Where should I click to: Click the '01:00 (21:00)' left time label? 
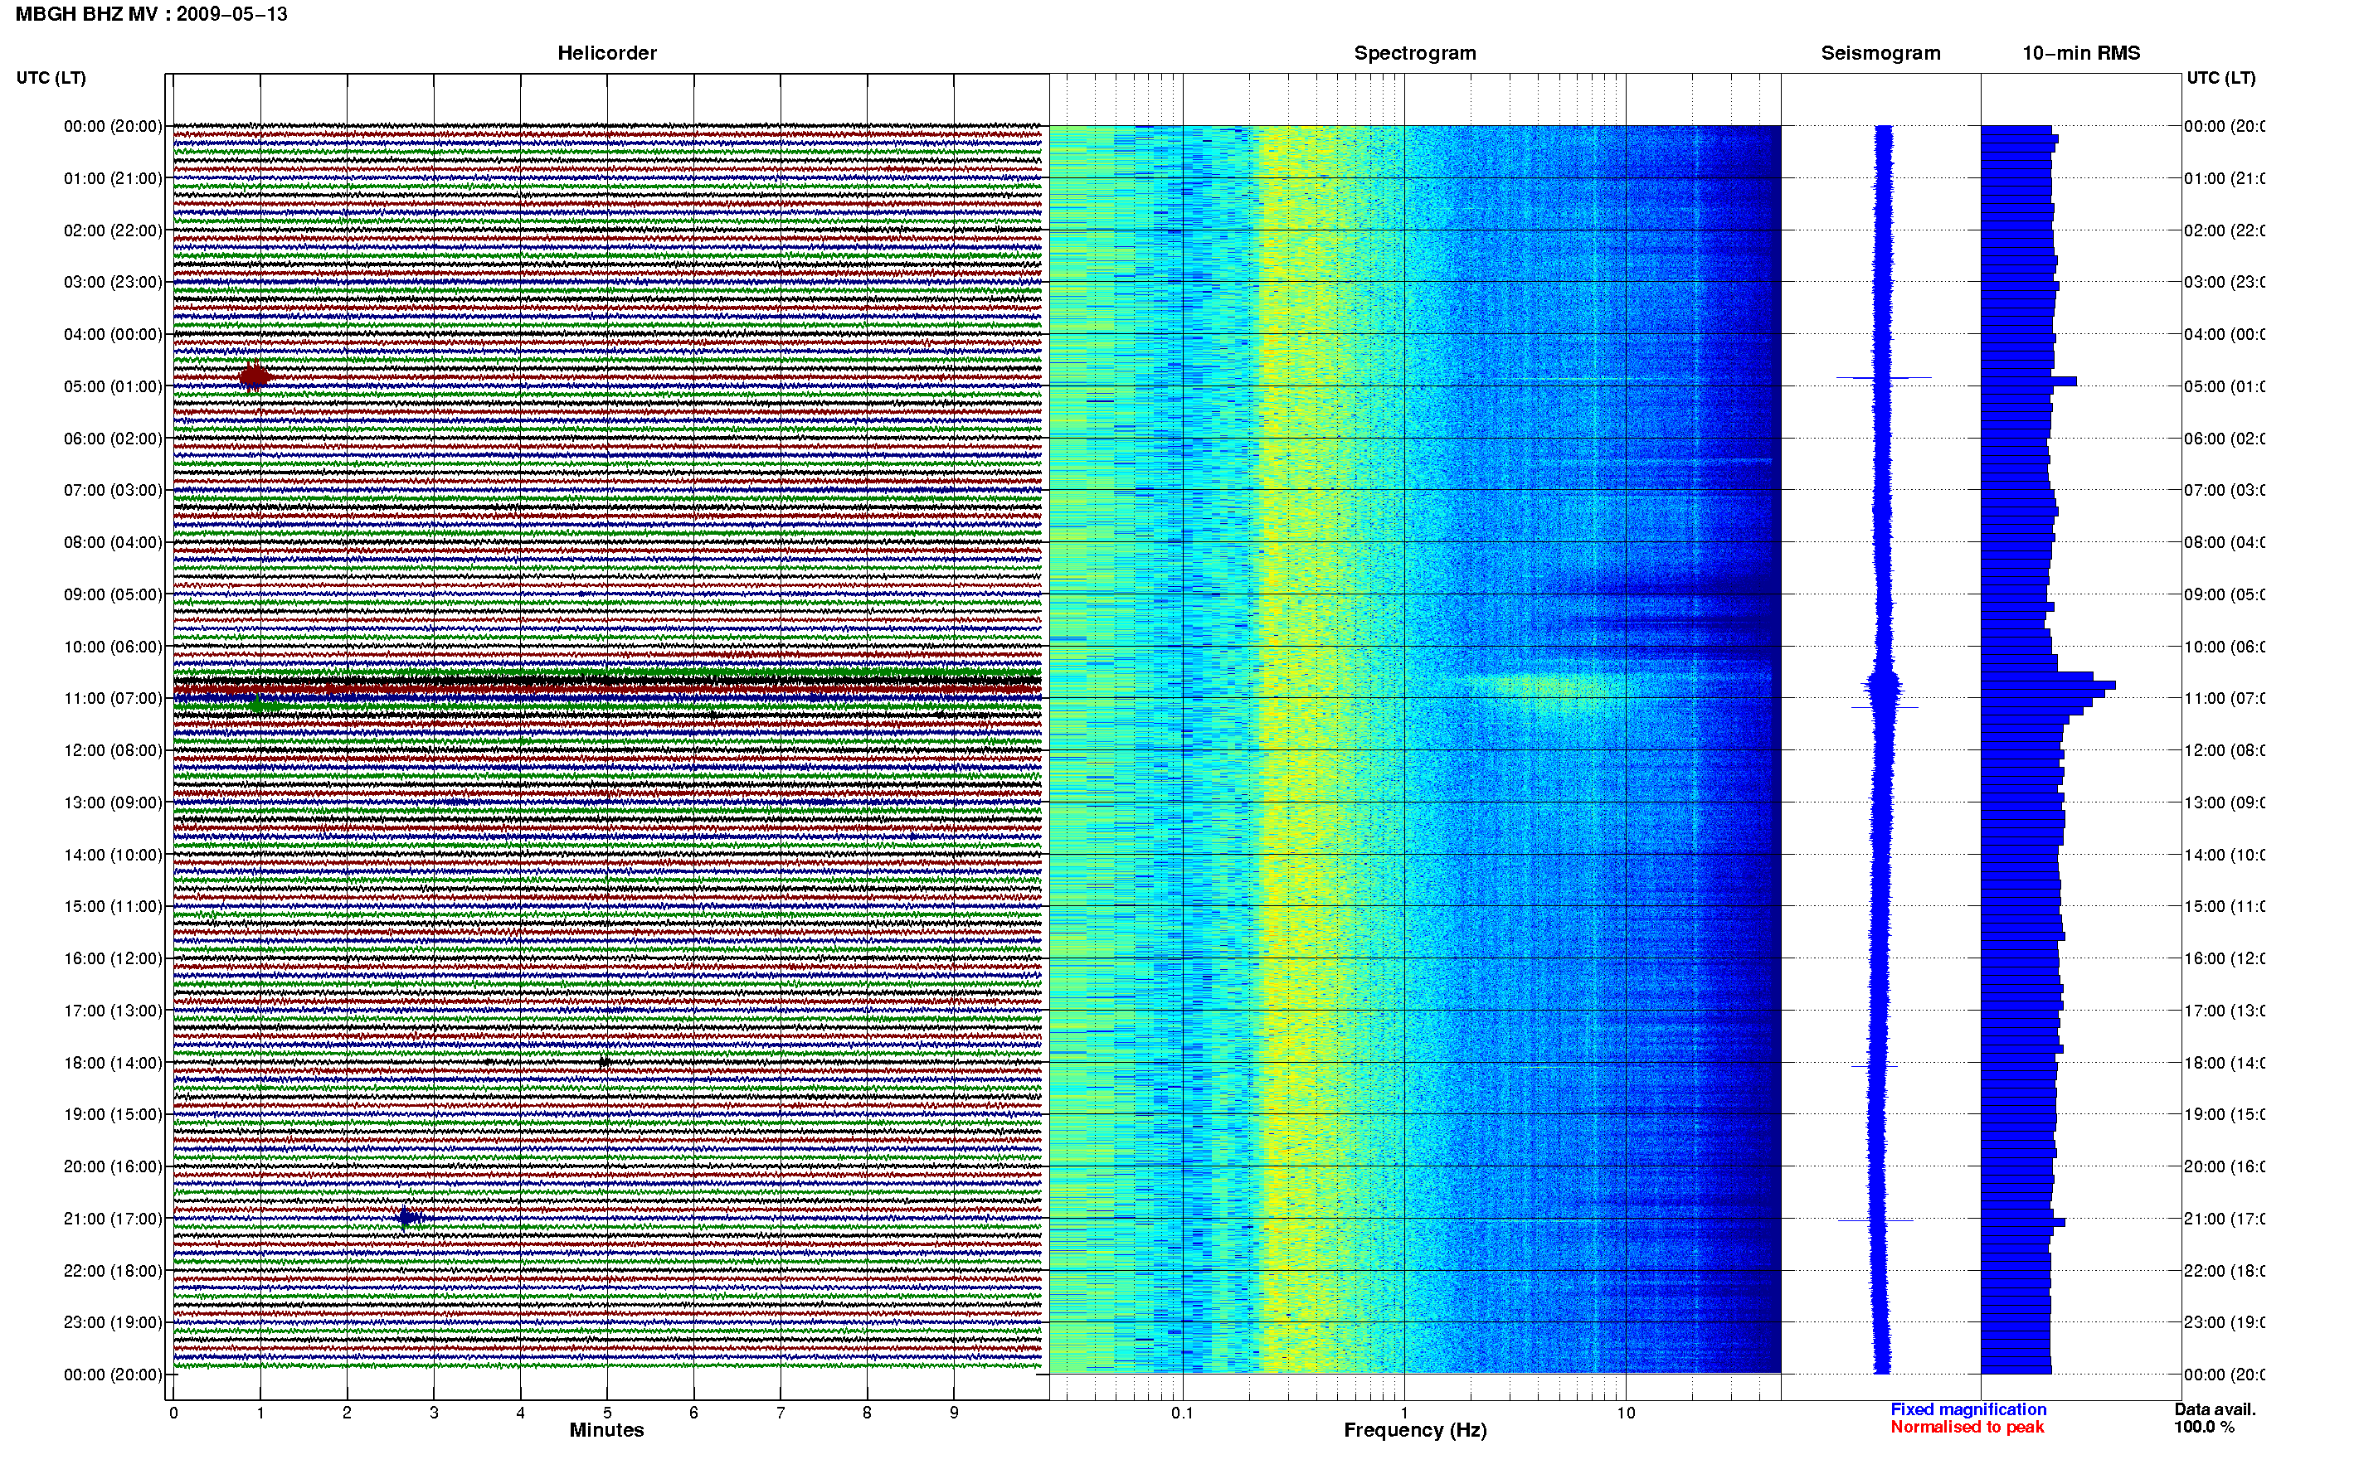pyautogui.click(x=113, y=178)
